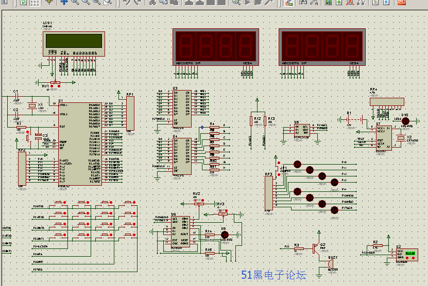The width and height of the screenshot is (428, 286).
Task: Select the BUZ1 buzzer component
Action: [x=330, y=264]
